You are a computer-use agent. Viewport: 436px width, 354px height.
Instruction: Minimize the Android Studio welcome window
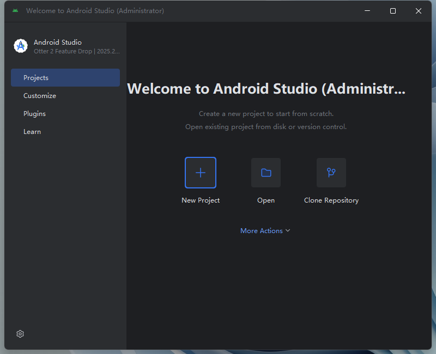click(x=367, y=10)
